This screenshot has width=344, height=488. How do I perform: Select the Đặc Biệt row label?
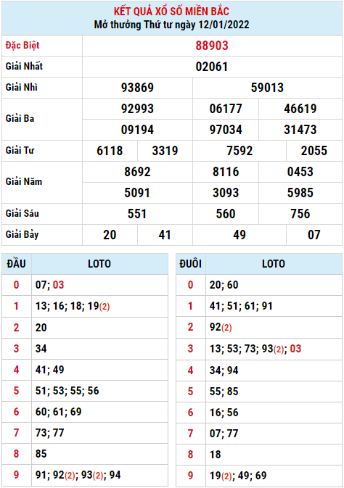[x=22, y=46]
